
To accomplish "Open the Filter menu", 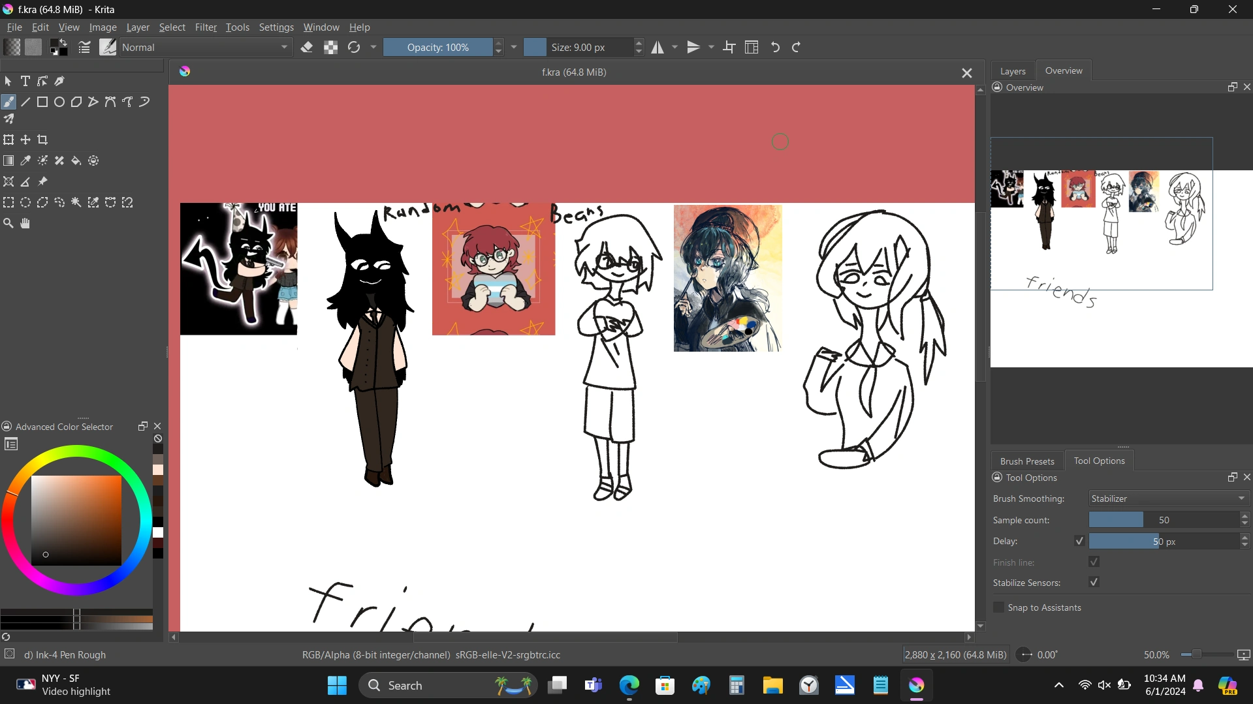I will tap(206, 27).
